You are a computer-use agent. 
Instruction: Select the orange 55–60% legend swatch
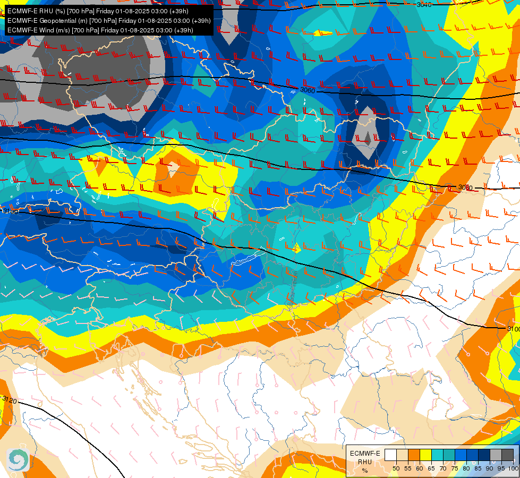point(414,455)
